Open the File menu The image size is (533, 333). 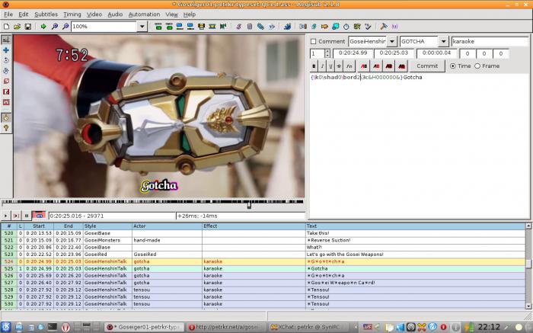[8, 14]
